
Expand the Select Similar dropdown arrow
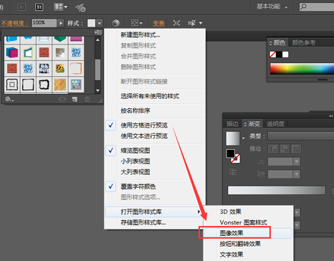click(x=201, y=23)
